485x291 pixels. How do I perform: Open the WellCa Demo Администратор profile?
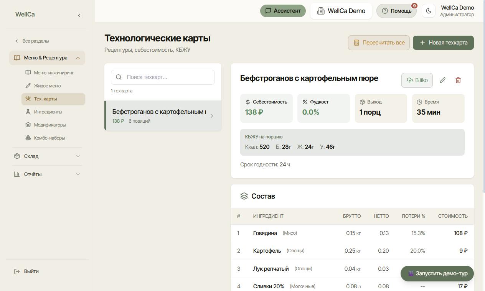point(457,11)
